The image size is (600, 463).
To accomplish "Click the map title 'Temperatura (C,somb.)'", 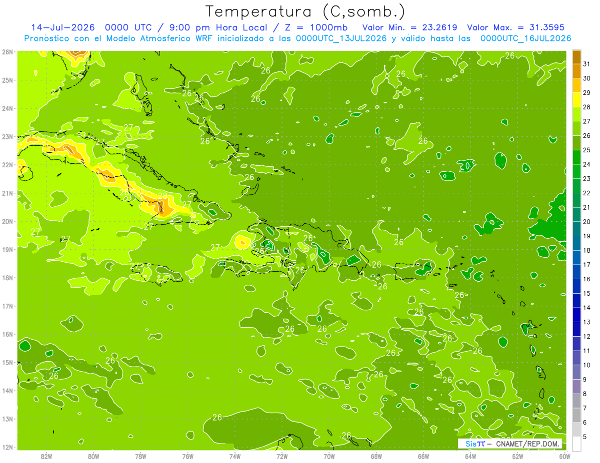I will click(x=305, y=12).
